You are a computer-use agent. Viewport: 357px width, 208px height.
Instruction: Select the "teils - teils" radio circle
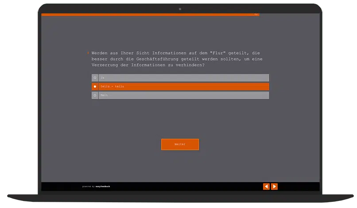point(95,86)
